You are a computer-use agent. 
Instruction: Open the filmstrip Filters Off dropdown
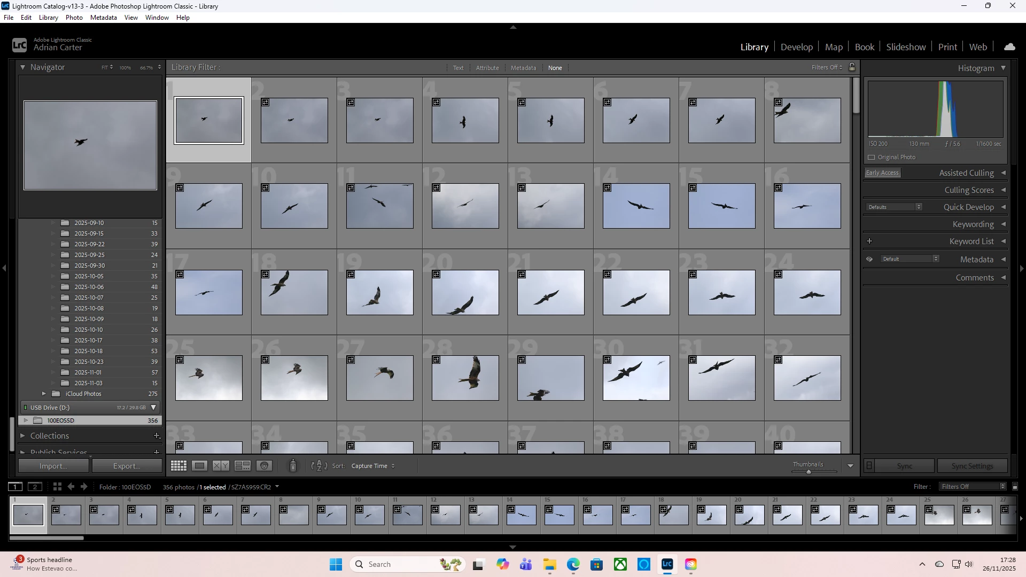[973, 487]
